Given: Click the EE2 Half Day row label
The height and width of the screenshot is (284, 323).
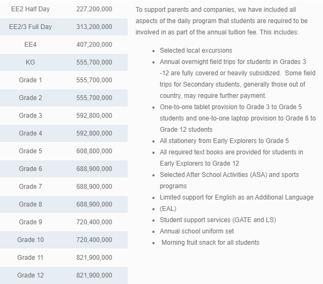Looking at the screenshot, I should pos(30,9).
